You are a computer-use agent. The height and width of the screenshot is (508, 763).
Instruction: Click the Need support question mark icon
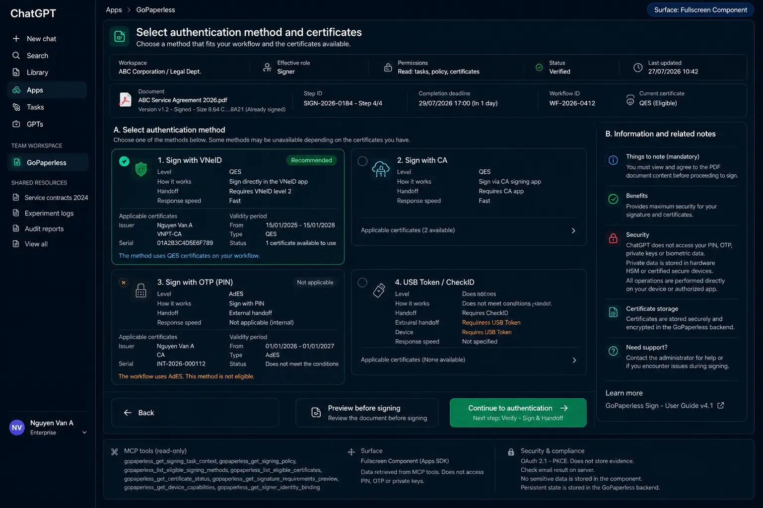click(613, 351)
